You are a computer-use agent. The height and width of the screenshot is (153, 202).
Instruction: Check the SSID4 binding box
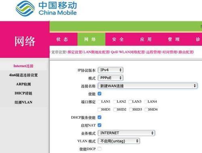point(146,109)
